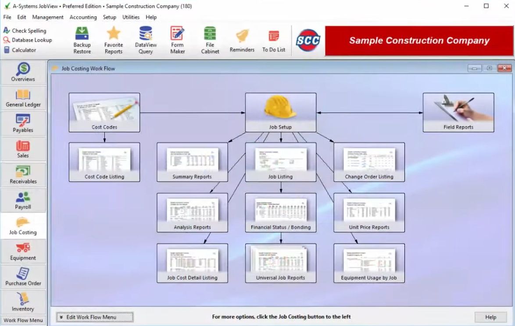The image size is (515, 326).
Task: Expand the Edit Work Flow Menu dropdown
Action: tap(95, 317)
